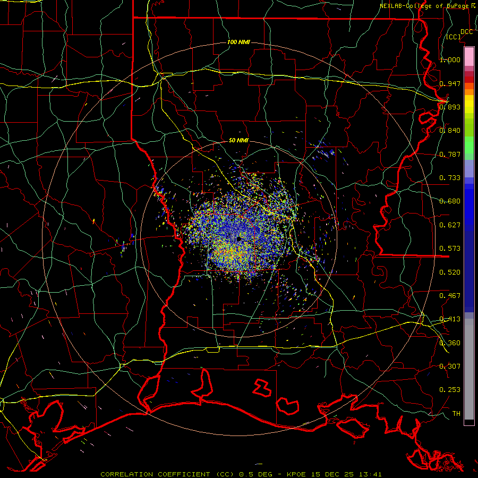
Task: Pick the gray segment of the color bar
Action: (469, 369)
